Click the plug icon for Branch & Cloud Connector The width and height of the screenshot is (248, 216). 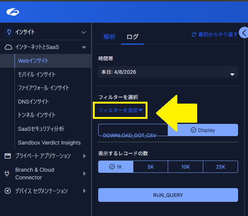tap(7, 174)
